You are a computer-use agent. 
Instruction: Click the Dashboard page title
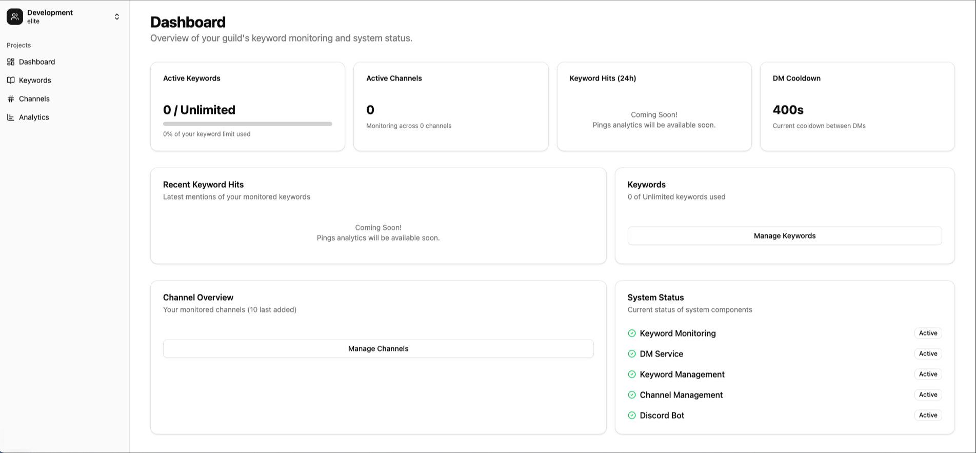point(188,22)
